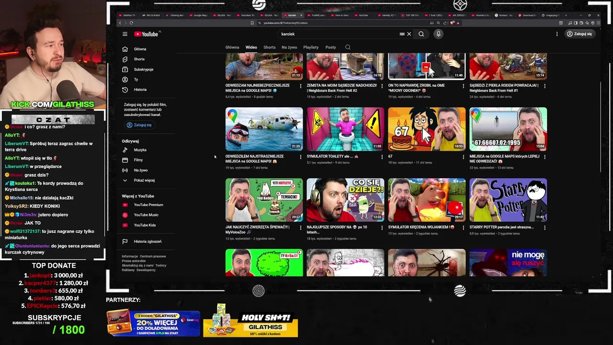Click the YouTube logo

coord(147,34)
